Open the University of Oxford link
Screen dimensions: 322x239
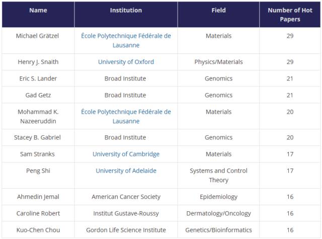point(126,62)
